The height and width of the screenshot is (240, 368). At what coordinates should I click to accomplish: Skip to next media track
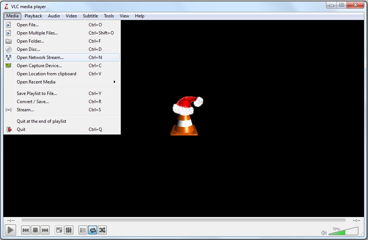coord(45,230)
